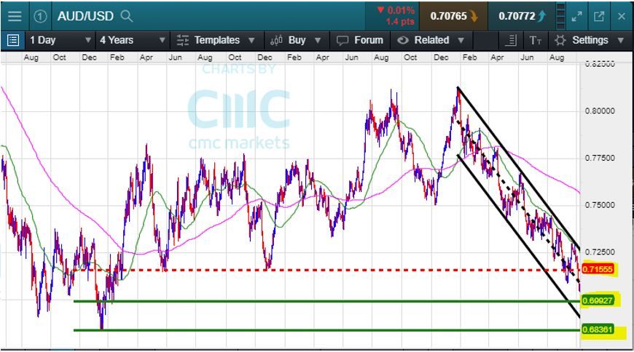Open the Buy order dropdown
The image size is (634, 352).
point(296,41)
